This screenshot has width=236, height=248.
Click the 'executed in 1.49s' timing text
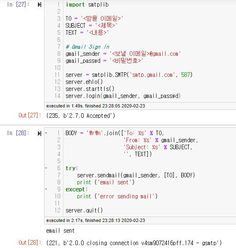[x=96, y=106]
